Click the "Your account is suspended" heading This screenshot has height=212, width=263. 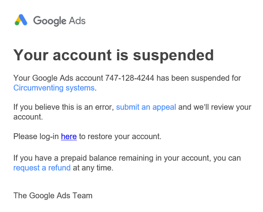tap(113, 55)
